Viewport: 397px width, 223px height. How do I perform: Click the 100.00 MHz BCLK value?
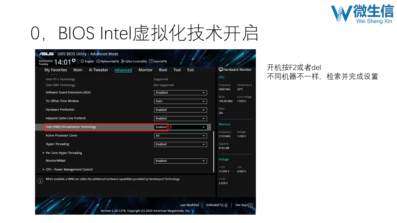[225, 101]
